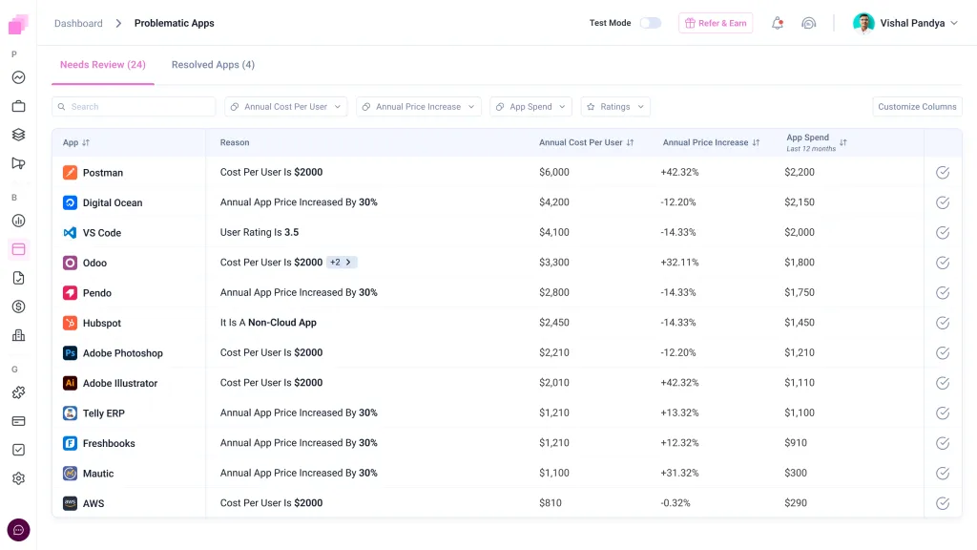Click the AWS app icon

click(70, 503)
